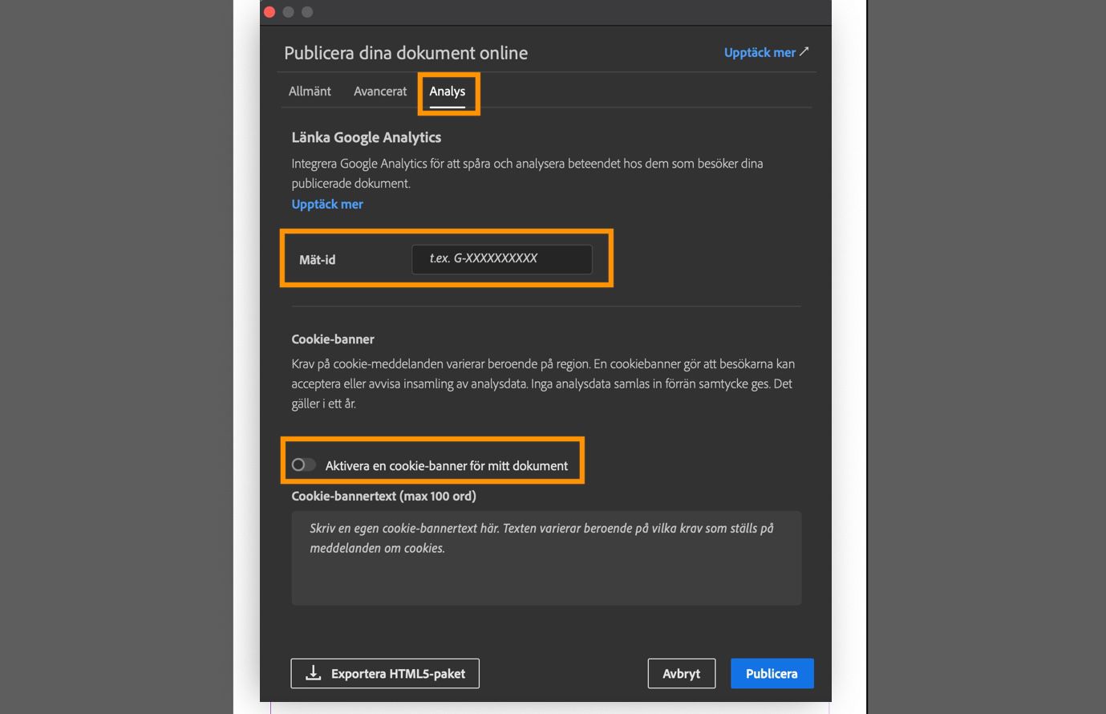The image size is (1106, 714).
Task: Click the Cookie-bannertext (max 100 ord) label
Action: click(383, 497)
